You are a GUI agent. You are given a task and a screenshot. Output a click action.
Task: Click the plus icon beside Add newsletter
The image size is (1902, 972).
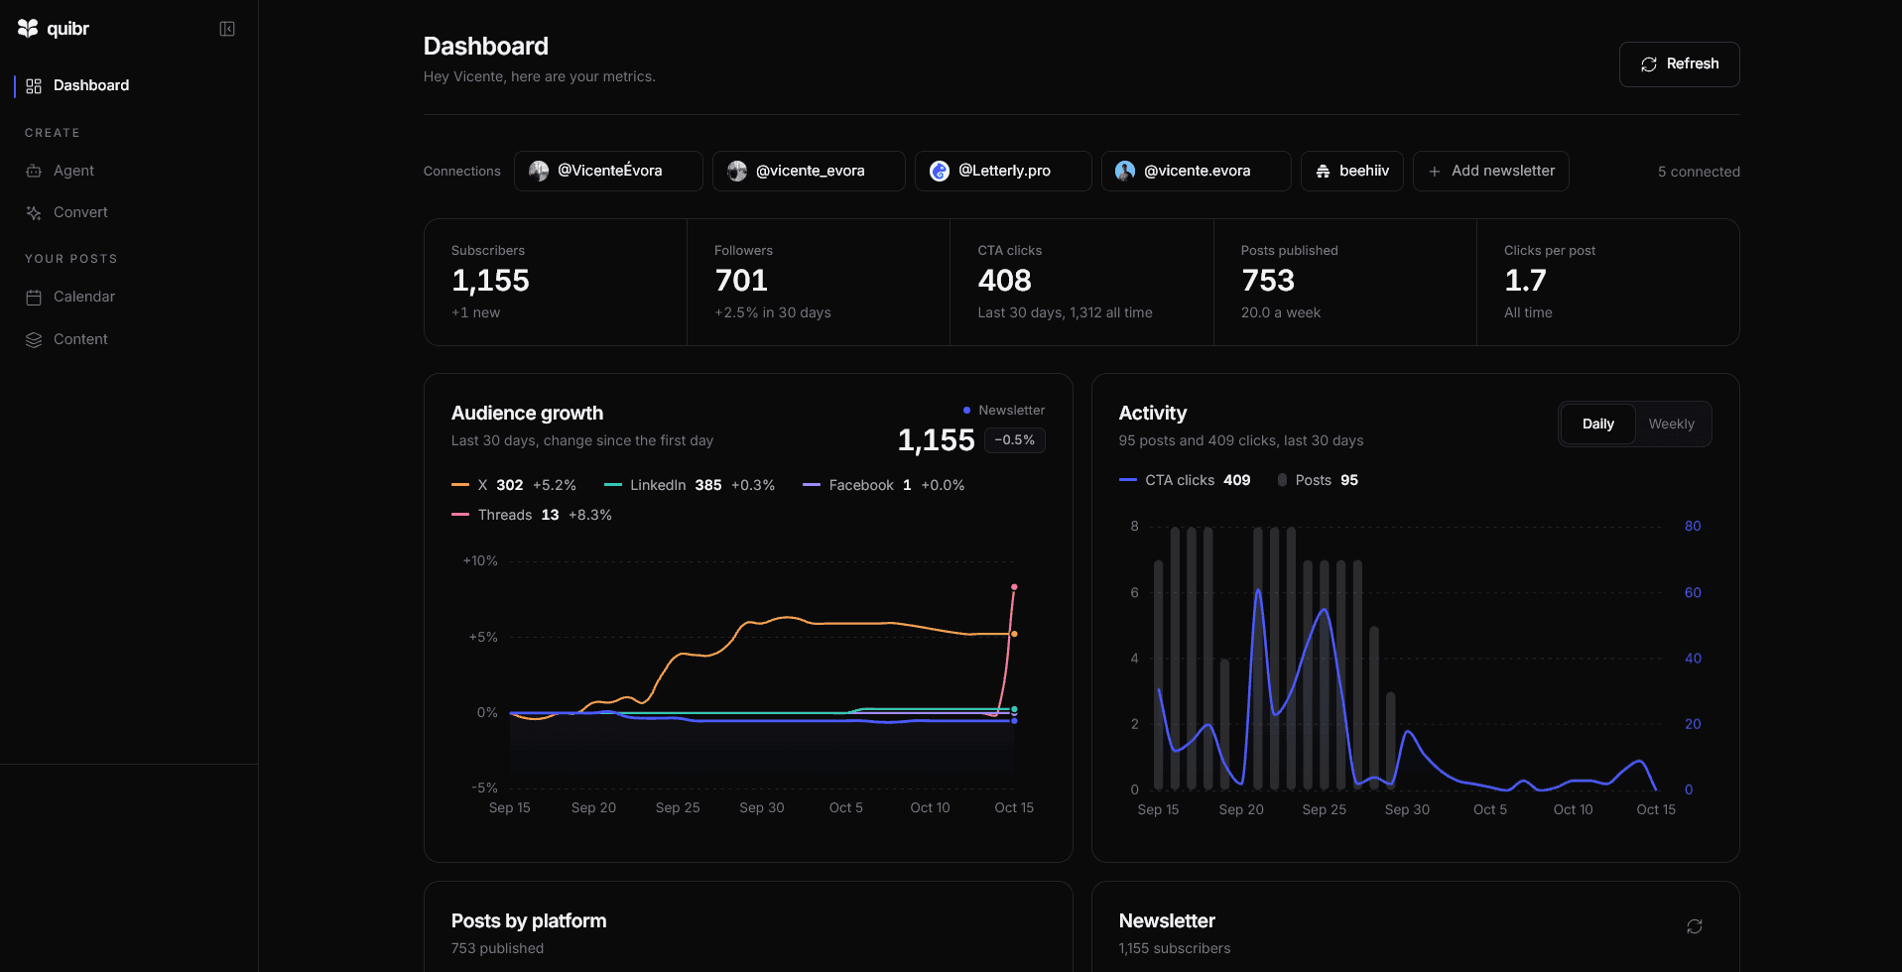(1434, 172)
